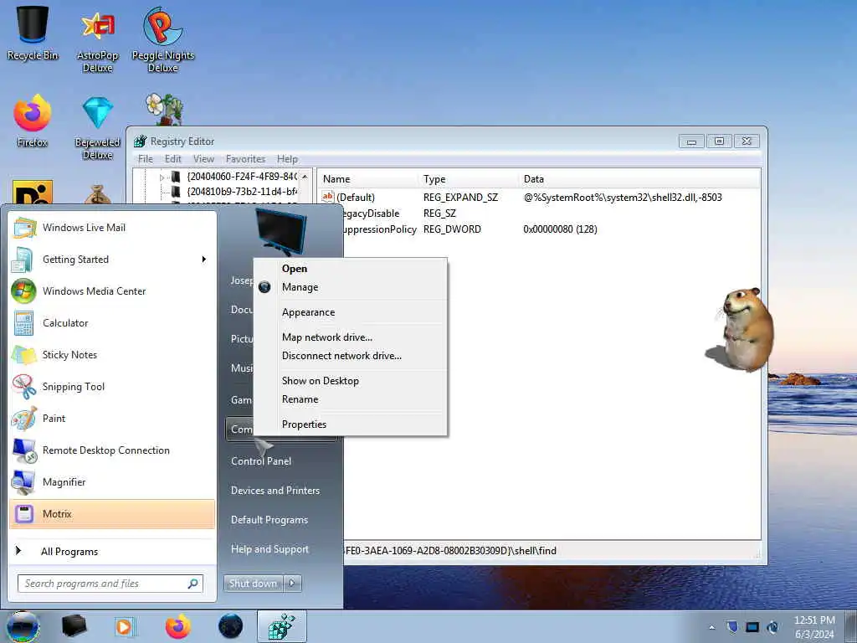The height and width of the screenshot is (643, 857).
Task: Open Default Programs
Action: [269, 520]
